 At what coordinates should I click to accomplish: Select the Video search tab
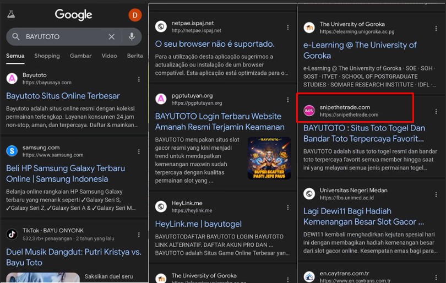(x=109, y=56)
